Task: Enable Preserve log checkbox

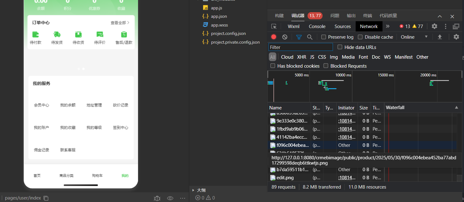Action: tap(323, 37)
